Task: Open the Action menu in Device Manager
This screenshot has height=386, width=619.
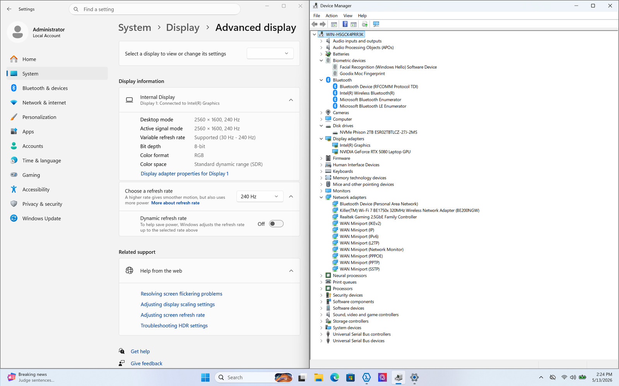Action: tap(332, 16)
